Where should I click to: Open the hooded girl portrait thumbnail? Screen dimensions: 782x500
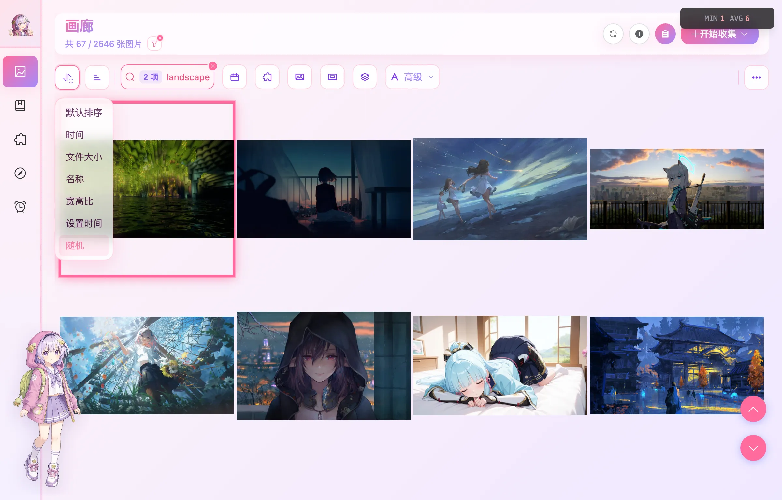tap(324, 366)
